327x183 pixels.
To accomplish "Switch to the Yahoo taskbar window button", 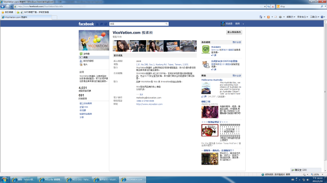I will (x=24, y=179).
